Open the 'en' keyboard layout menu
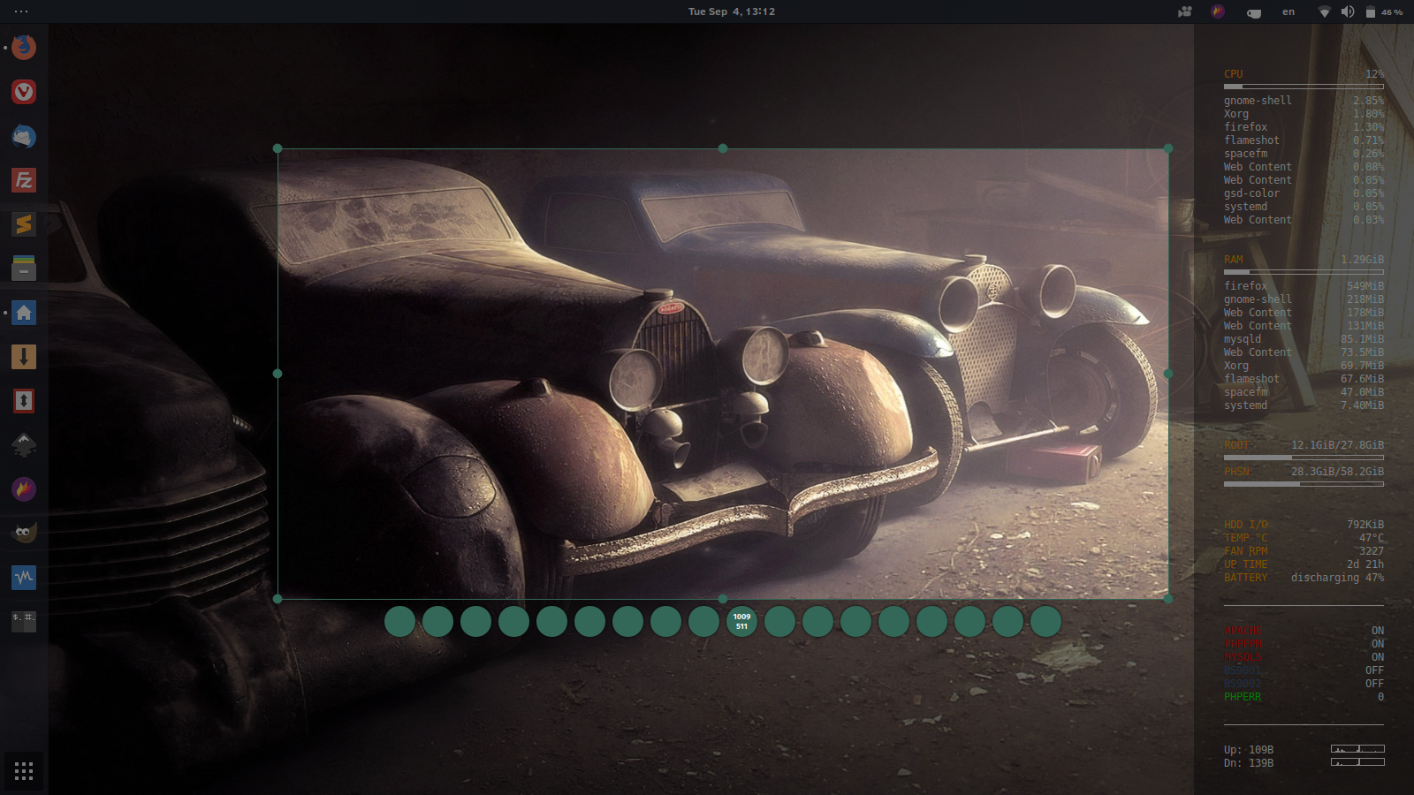 click(x=1289, y=11)
